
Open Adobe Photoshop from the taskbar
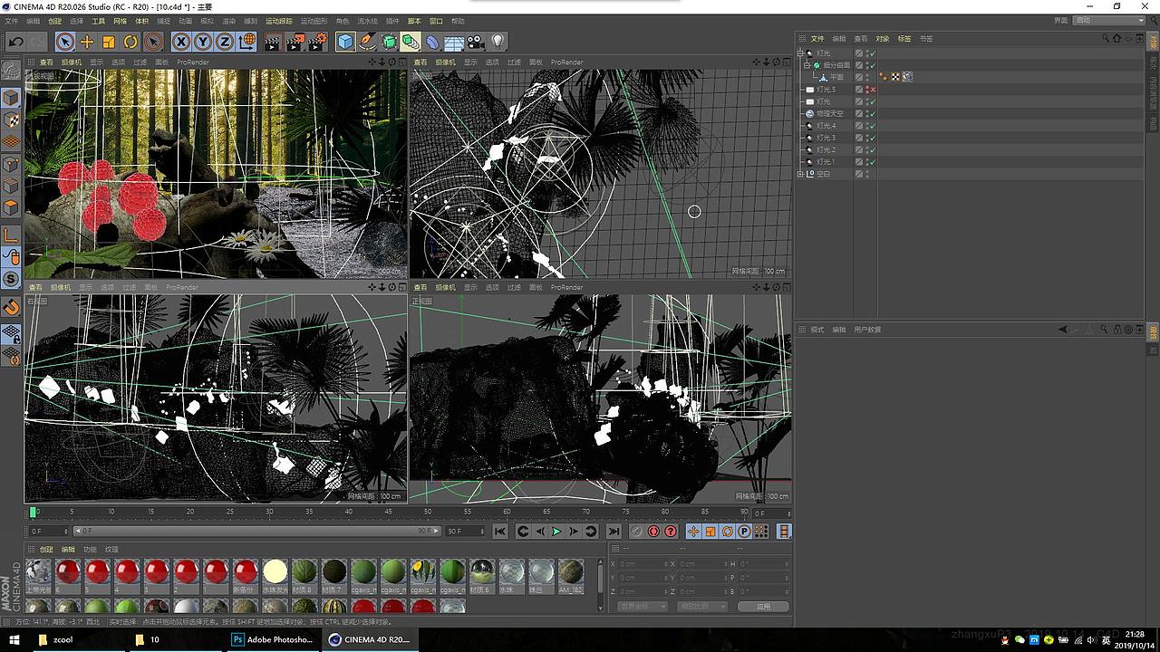[x=273, y=639]
